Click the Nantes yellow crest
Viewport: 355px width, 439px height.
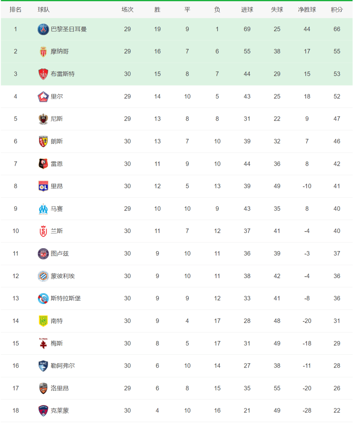[x=43, y=321]
